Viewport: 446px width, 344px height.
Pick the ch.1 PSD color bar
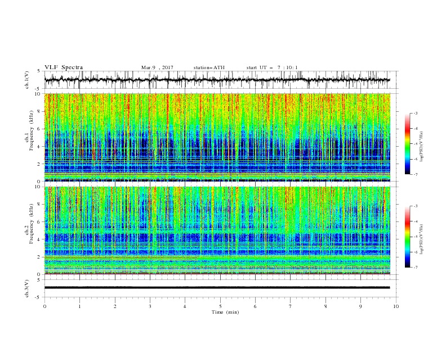tap(407, 144)
